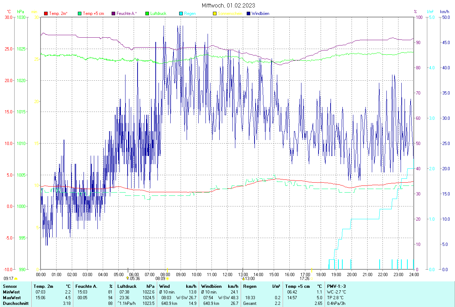Click the minimum pressure value 1022.6

(x=148, y=292)
